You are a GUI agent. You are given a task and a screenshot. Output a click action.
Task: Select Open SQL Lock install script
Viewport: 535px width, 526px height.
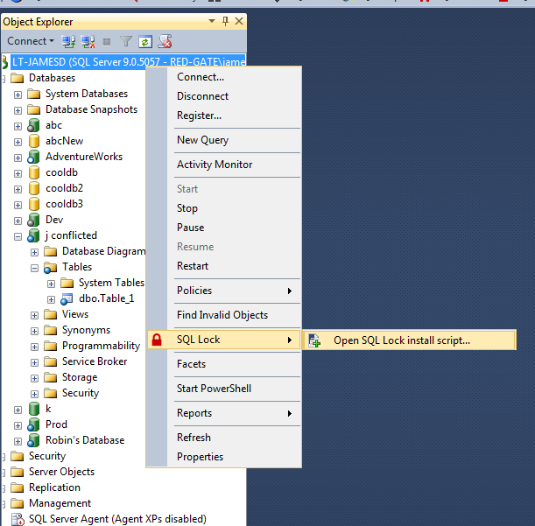coord(401,340)
